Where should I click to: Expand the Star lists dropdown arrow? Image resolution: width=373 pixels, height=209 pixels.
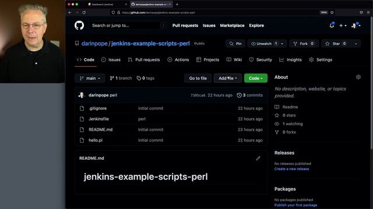[x=356, y=44]
